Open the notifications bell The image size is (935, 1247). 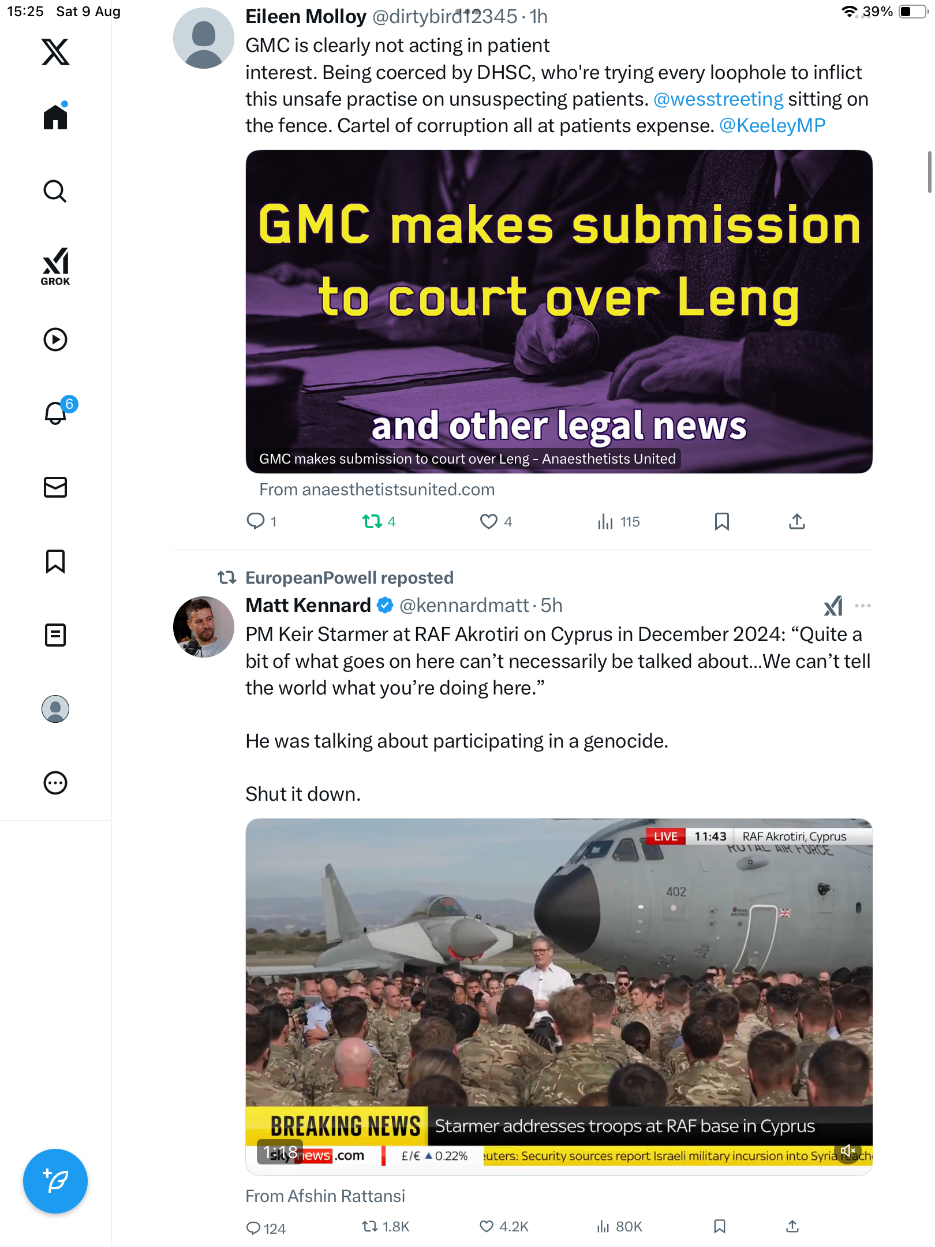coord(55,413)
